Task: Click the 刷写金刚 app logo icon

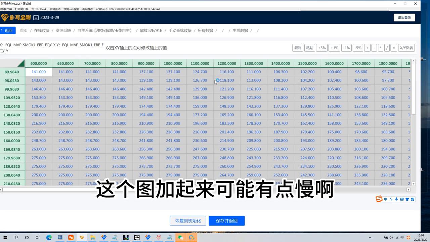Action: [5, 17]
